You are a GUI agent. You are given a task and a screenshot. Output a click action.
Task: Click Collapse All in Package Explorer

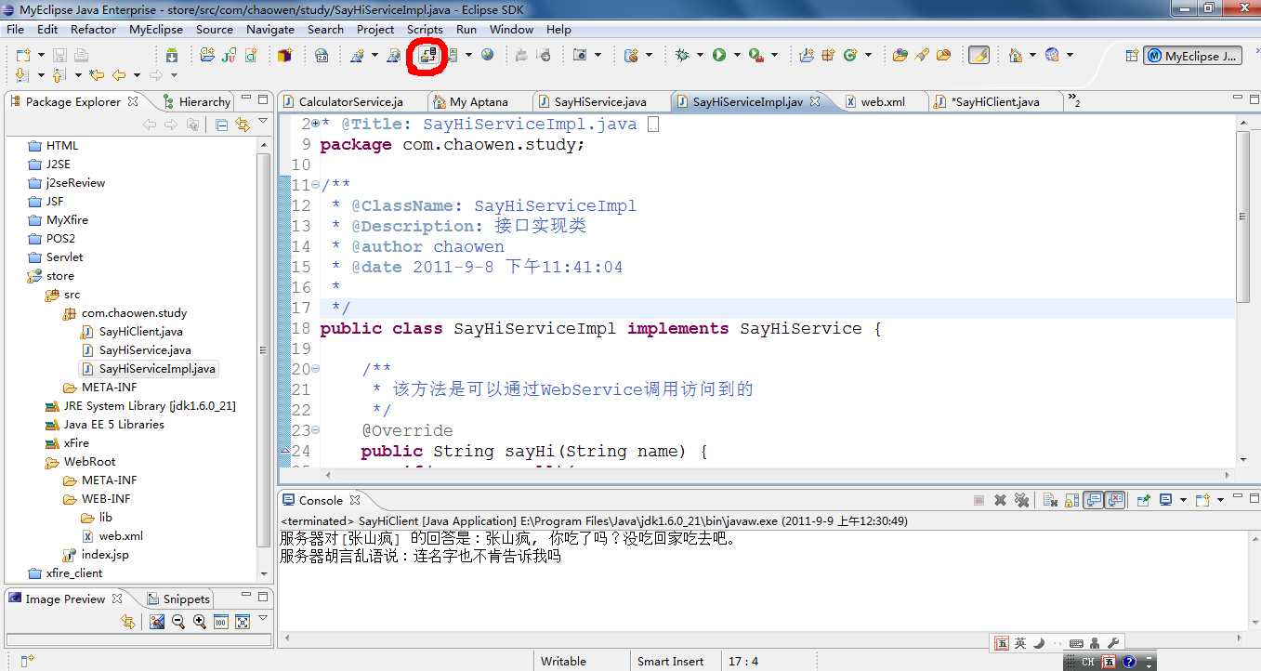(221, 125)
